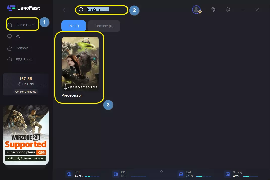Select PC in the sidebar
This screenshot has width=270, height=180.
18,36
